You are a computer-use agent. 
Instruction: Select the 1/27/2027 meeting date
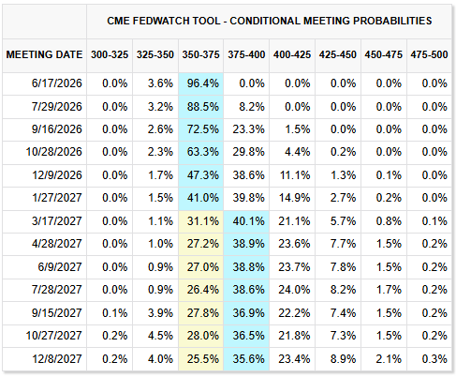57,198
